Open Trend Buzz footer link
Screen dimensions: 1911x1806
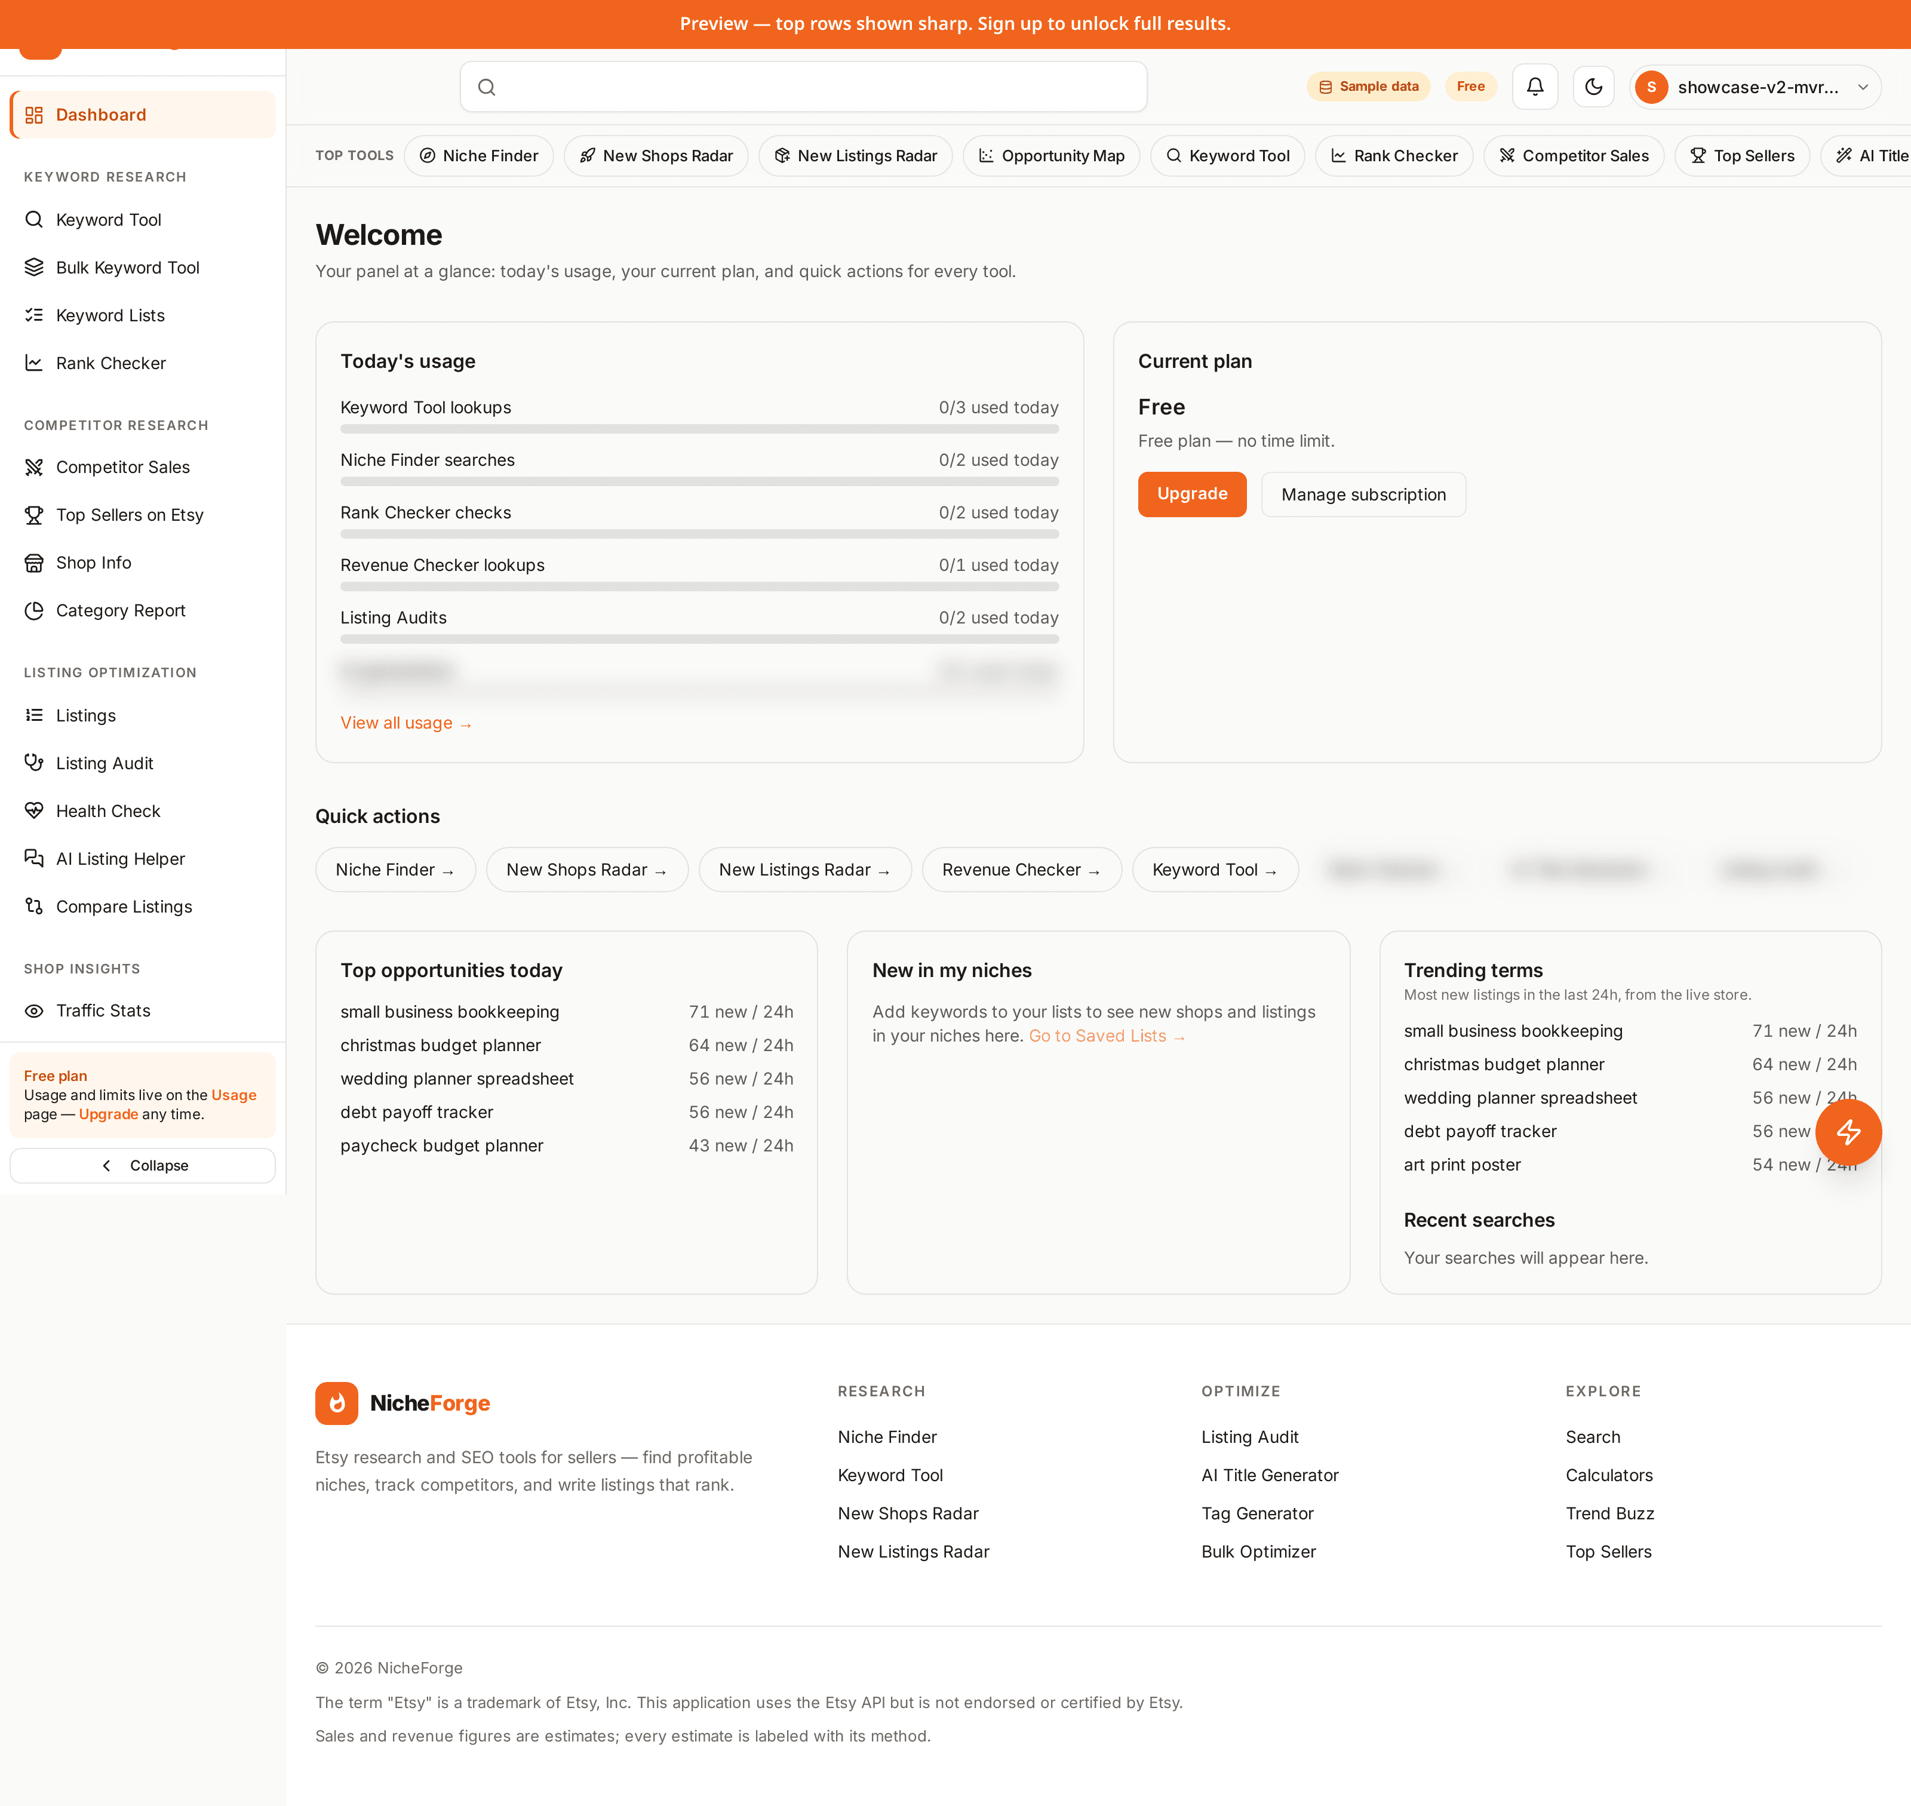click(x=1609, y=1513)
